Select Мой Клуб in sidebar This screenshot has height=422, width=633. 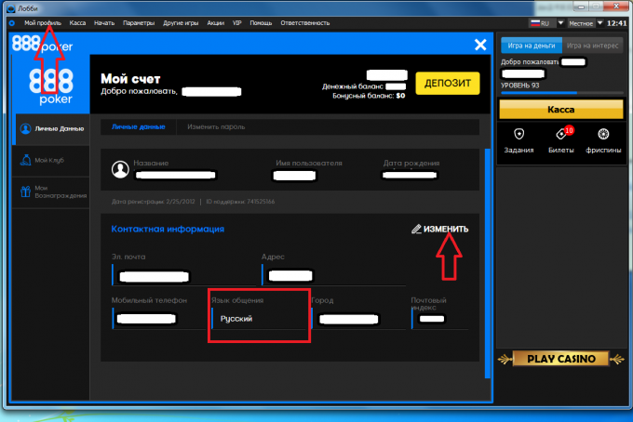(51, 161)
